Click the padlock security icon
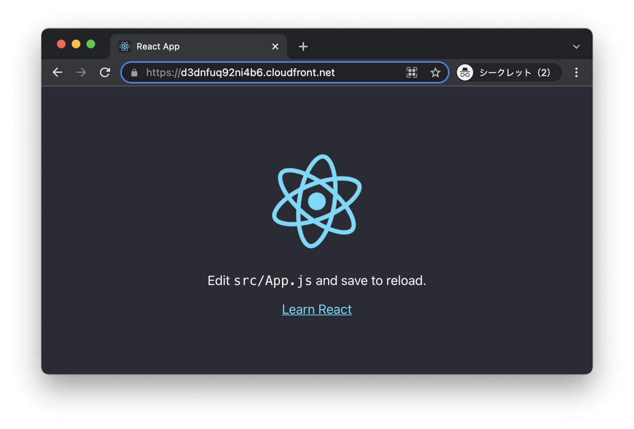This screenshot has height=429, width=634. click(x=134, y=72)
